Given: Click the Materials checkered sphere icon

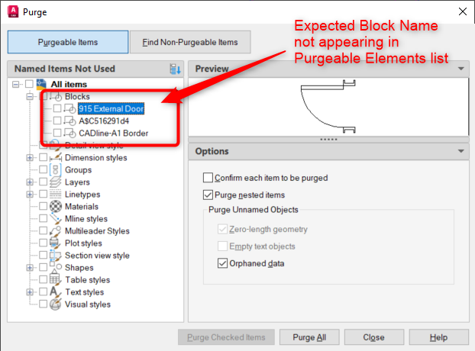Looking at the screenshot, I should [55, 207].
